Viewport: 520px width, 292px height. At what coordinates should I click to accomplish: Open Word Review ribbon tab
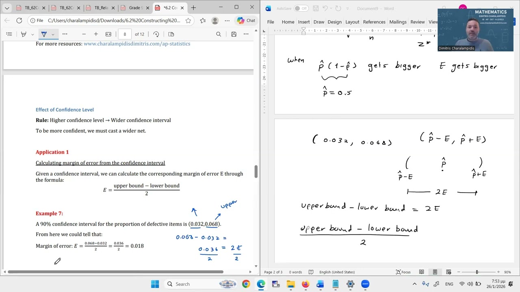pyautogui.click(x=417, y=22)
